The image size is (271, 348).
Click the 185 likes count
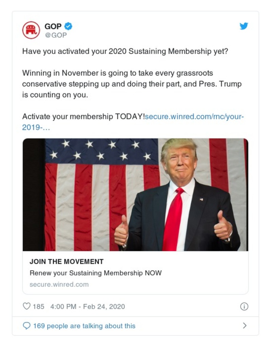point(38,307)
